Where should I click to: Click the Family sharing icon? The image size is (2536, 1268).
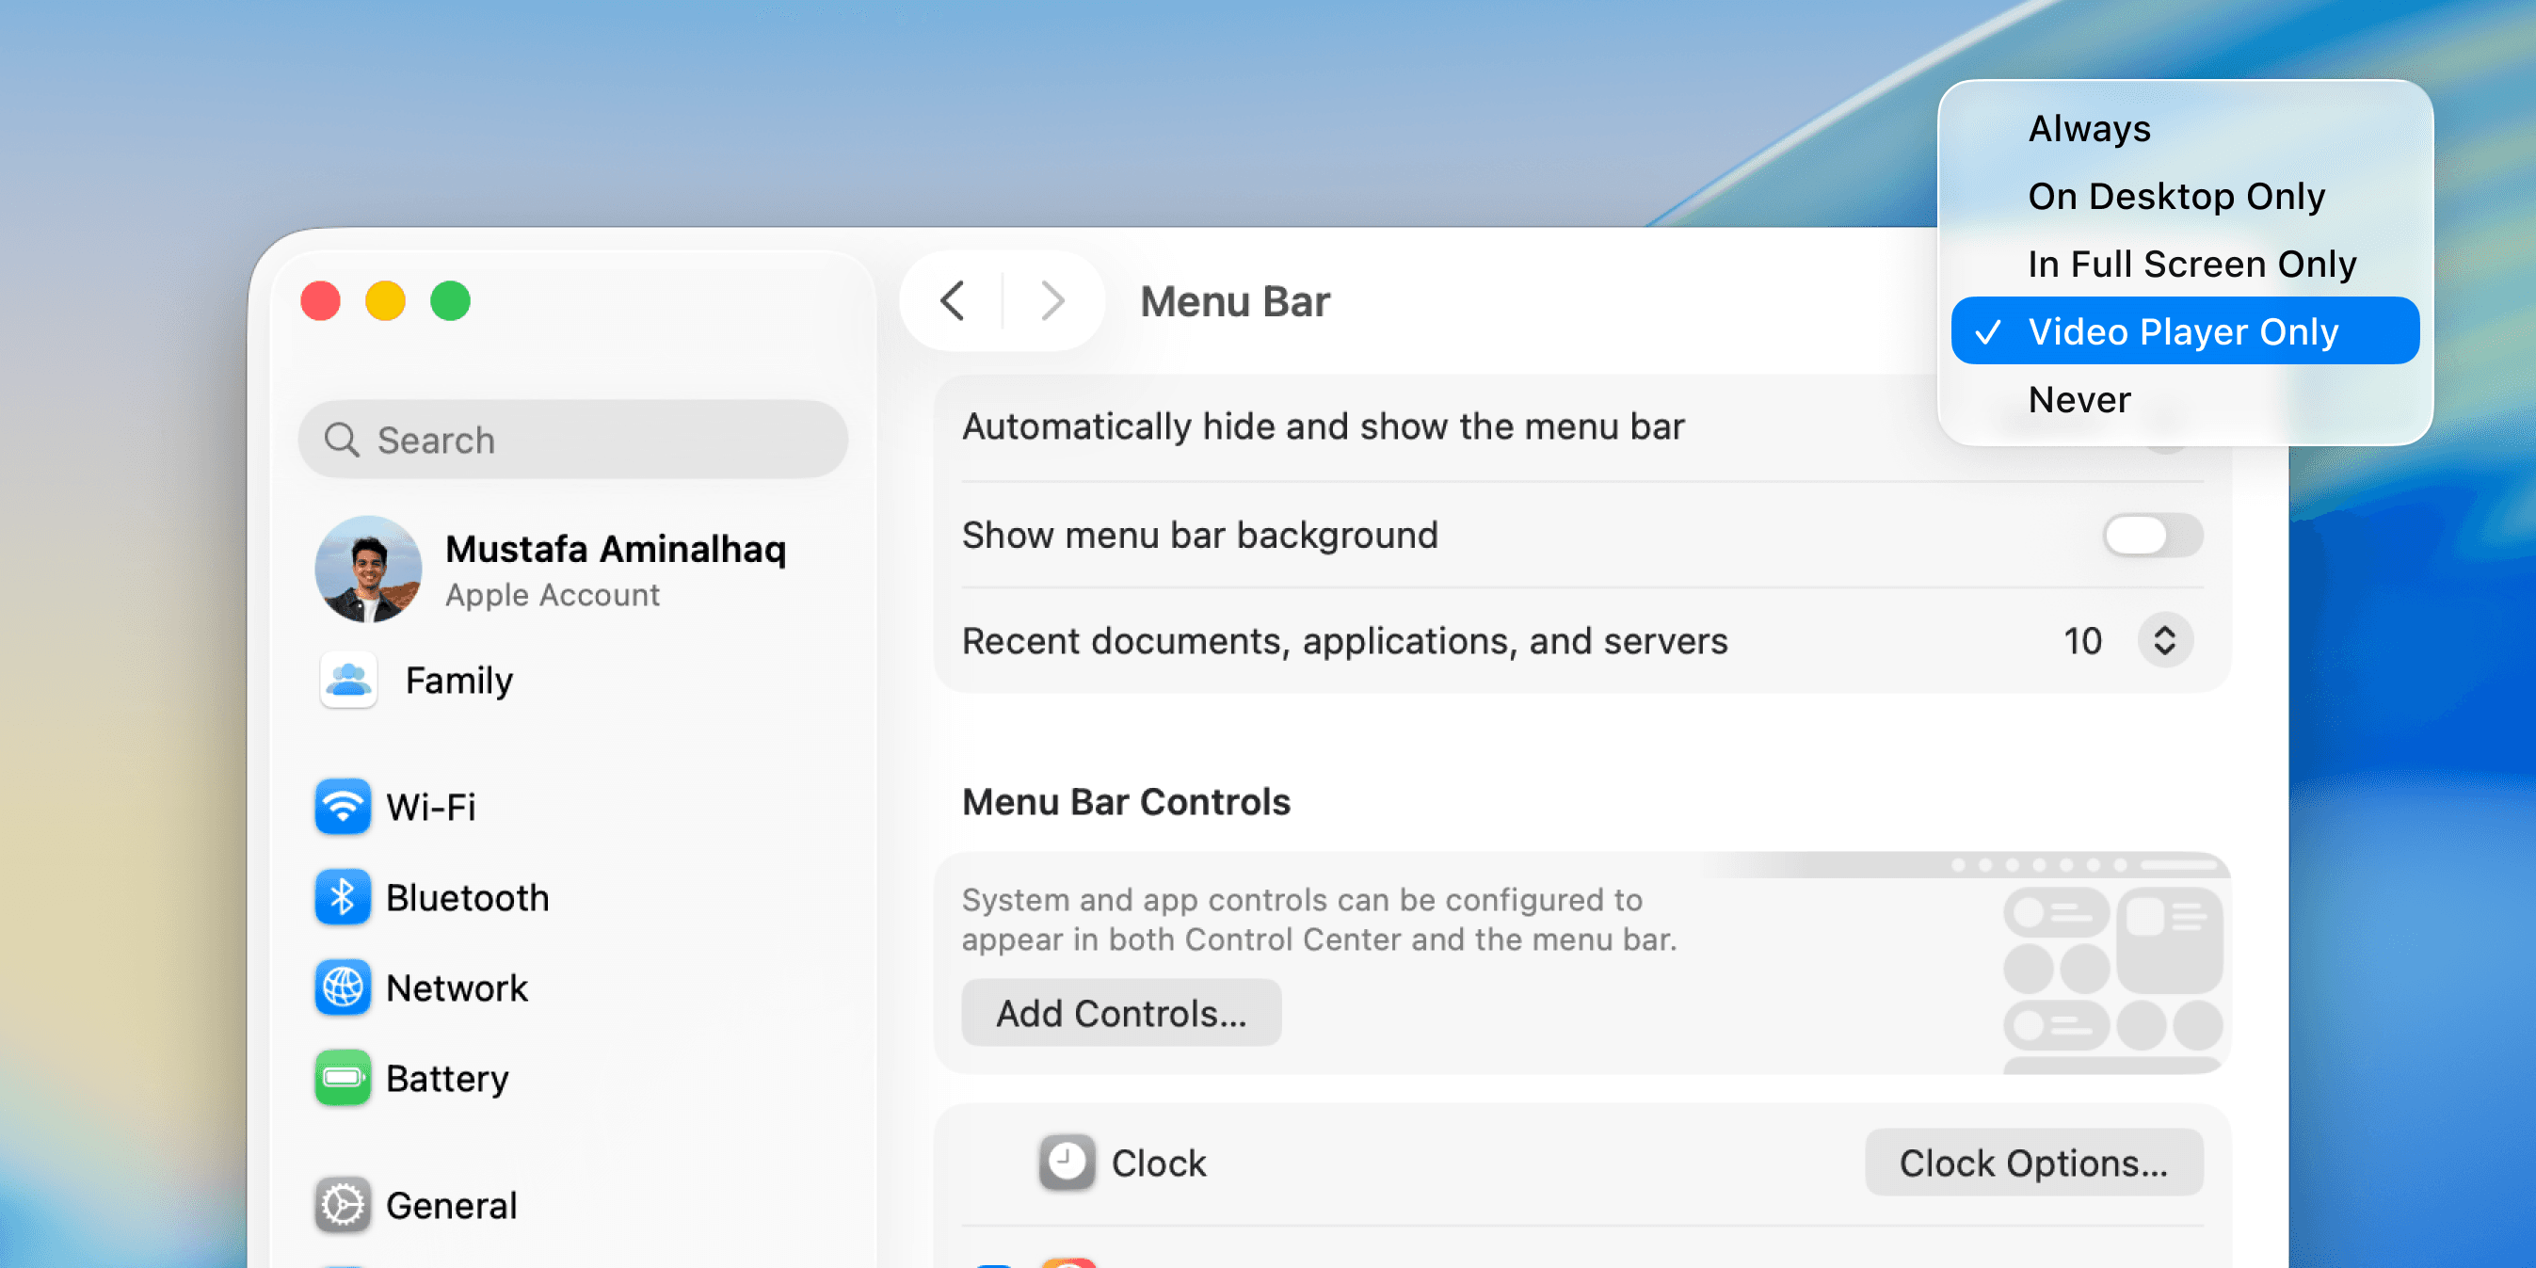click(348, 681)
